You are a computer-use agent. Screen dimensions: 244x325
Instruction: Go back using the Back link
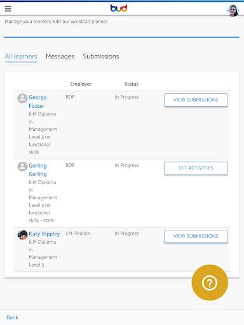click(12, 317)
